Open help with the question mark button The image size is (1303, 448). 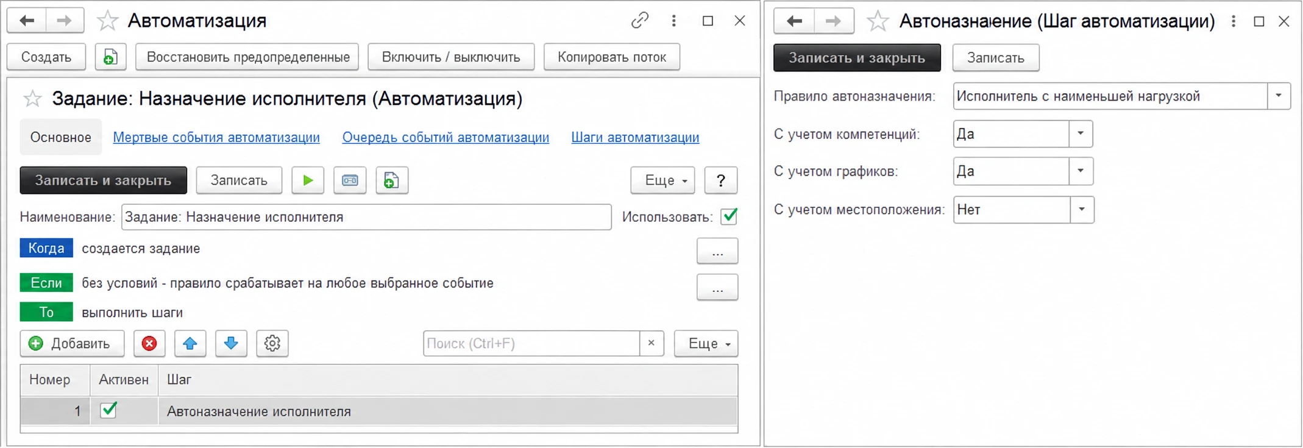721,180
